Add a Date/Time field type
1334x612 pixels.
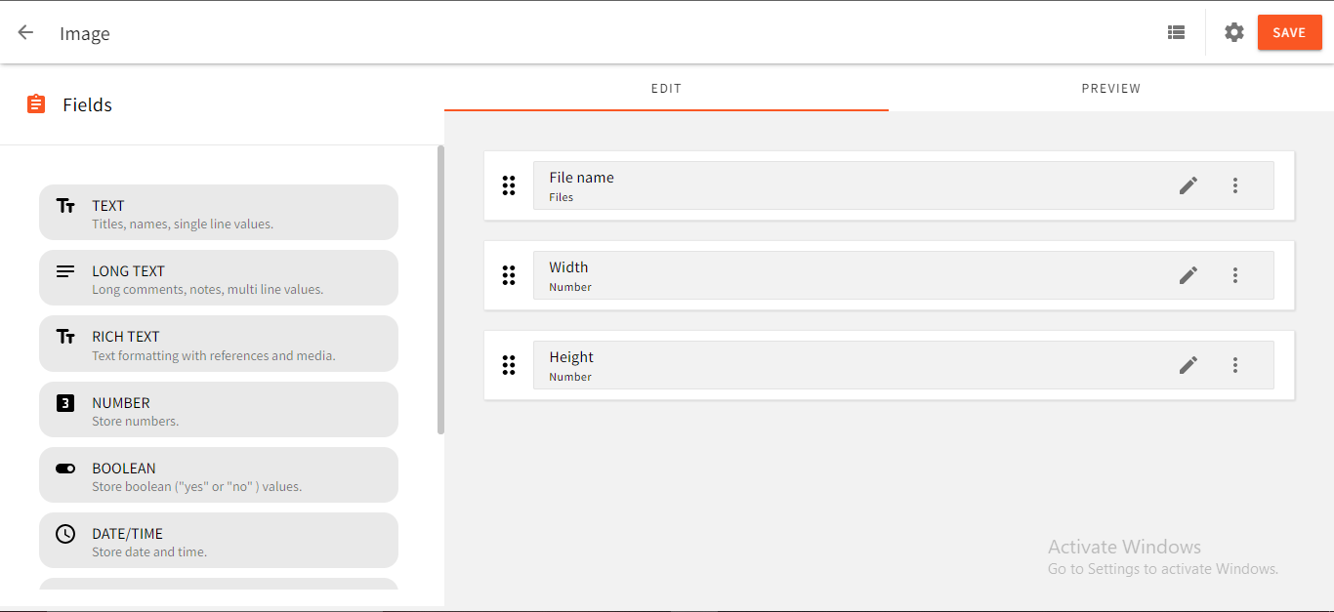pos(219,541)
